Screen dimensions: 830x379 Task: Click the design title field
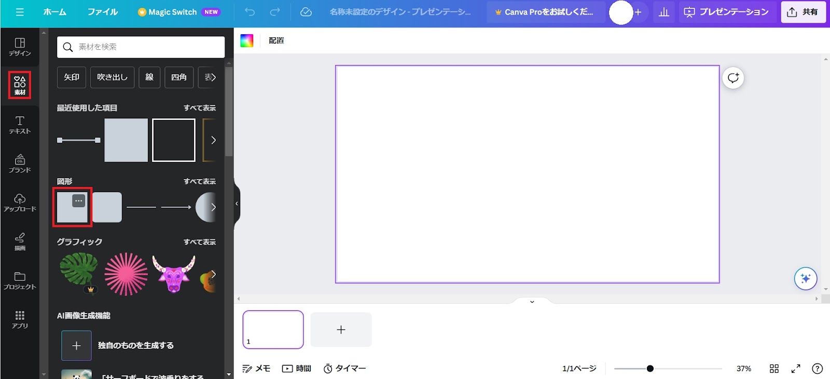coord(400,12)
